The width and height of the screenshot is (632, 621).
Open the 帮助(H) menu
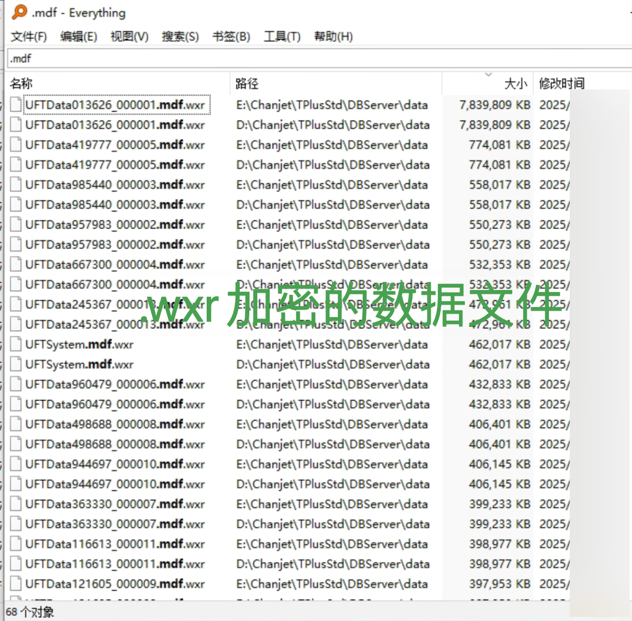pyautogui.click(x=333, y=37)
